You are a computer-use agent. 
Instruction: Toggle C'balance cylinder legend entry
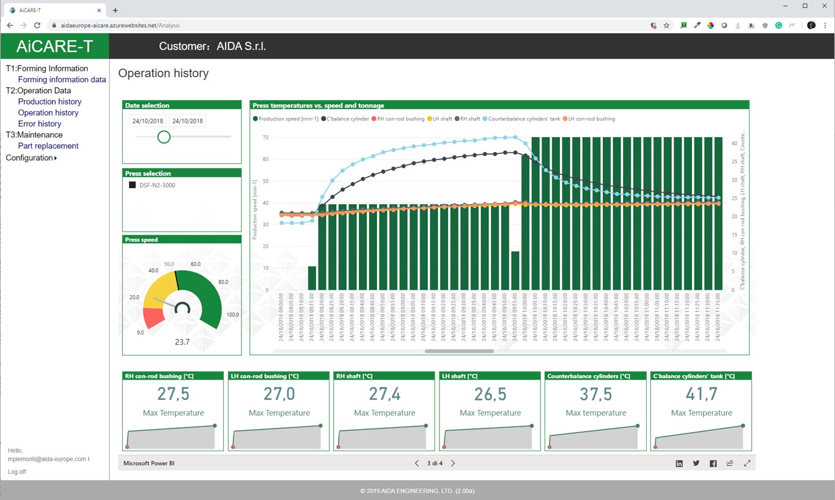(x=345, y=119)
